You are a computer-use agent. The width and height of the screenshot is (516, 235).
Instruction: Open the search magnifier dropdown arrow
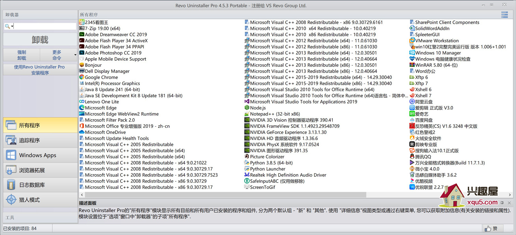coord(12,26)
